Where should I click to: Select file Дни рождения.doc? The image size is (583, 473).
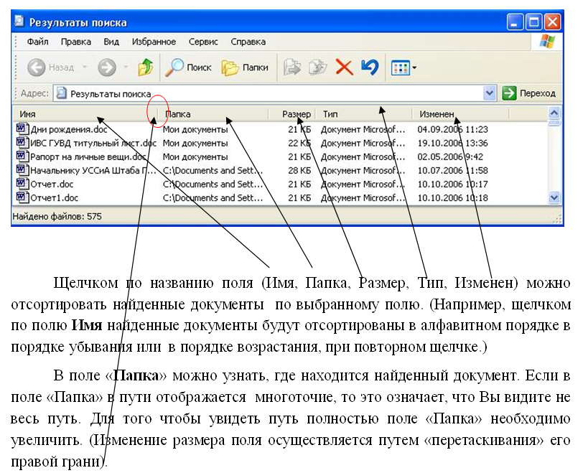tap(69, 129)
